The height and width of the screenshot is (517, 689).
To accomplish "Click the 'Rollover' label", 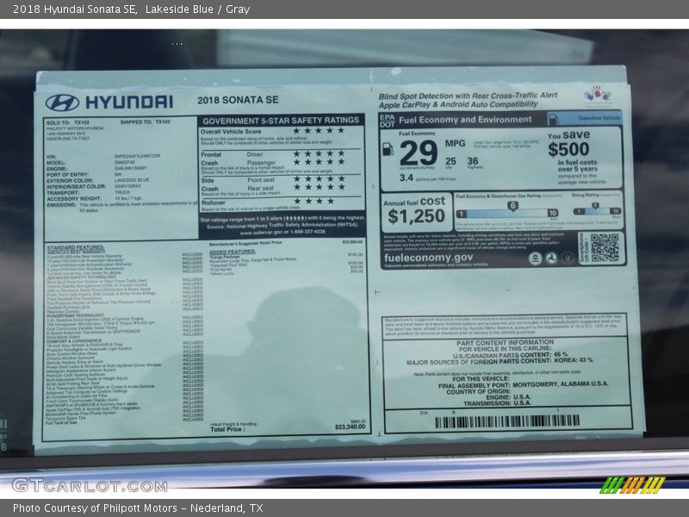I will click(213, 202).
